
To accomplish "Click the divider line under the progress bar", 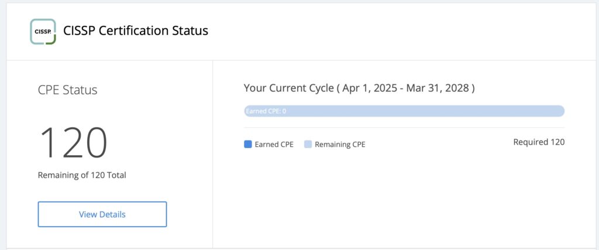I will click(x=404, y=128).
